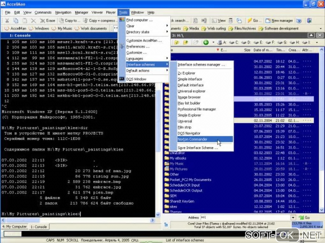325x243 pixels.
Task: Click the Cut scissors toolbar icon
Action: 7,20
